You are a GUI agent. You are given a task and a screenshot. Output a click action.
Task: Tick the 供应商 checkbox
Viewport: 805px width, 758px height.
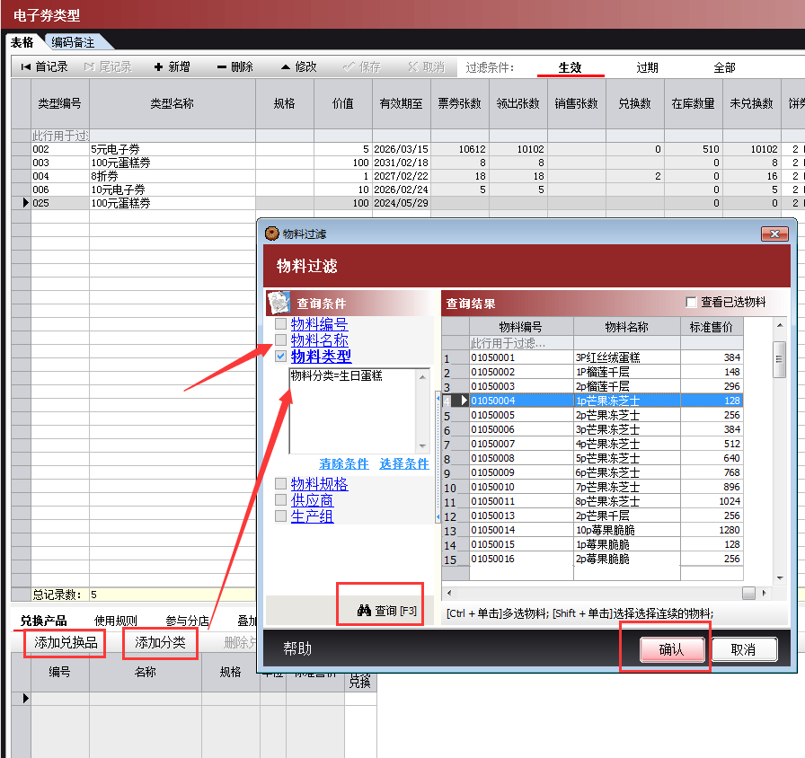tap(281, 500)
